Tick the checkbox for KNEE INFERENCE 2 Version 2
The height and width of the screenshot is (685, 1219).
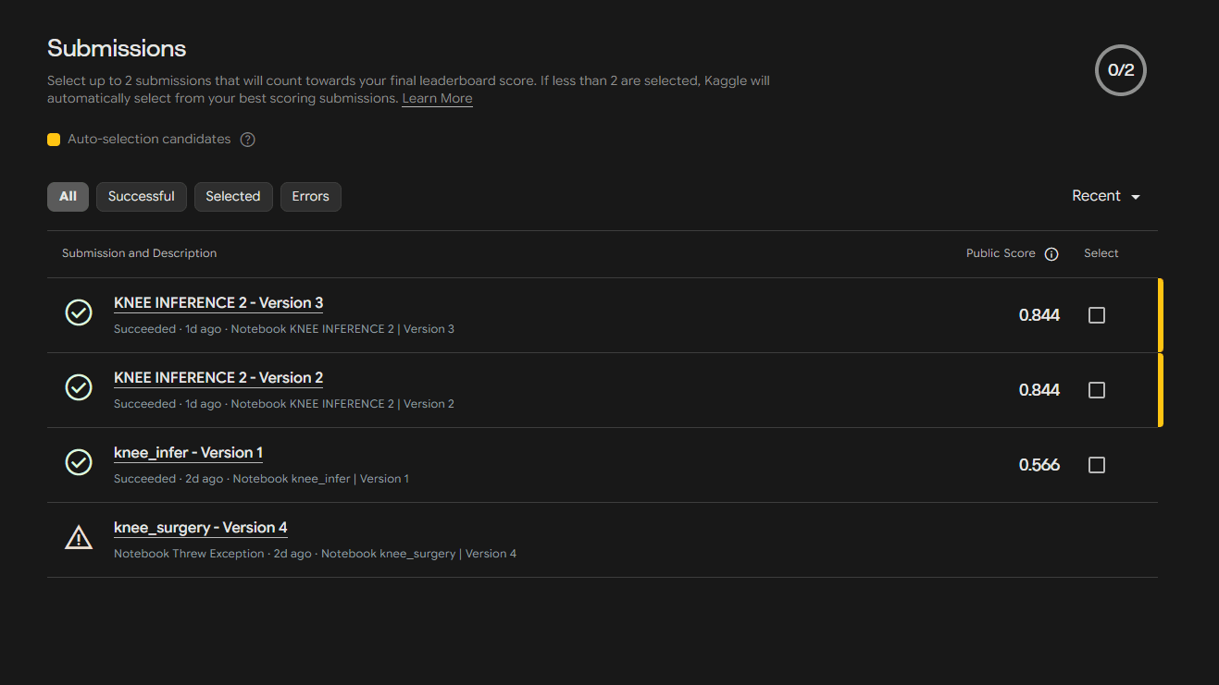click(x=1097, y=390)
